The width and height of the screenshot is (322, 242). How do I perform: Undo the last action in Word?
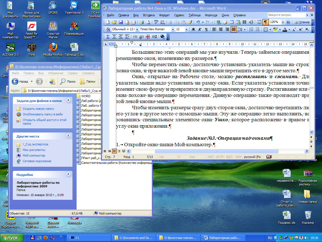pyautogui.click(x=198, y=22)
